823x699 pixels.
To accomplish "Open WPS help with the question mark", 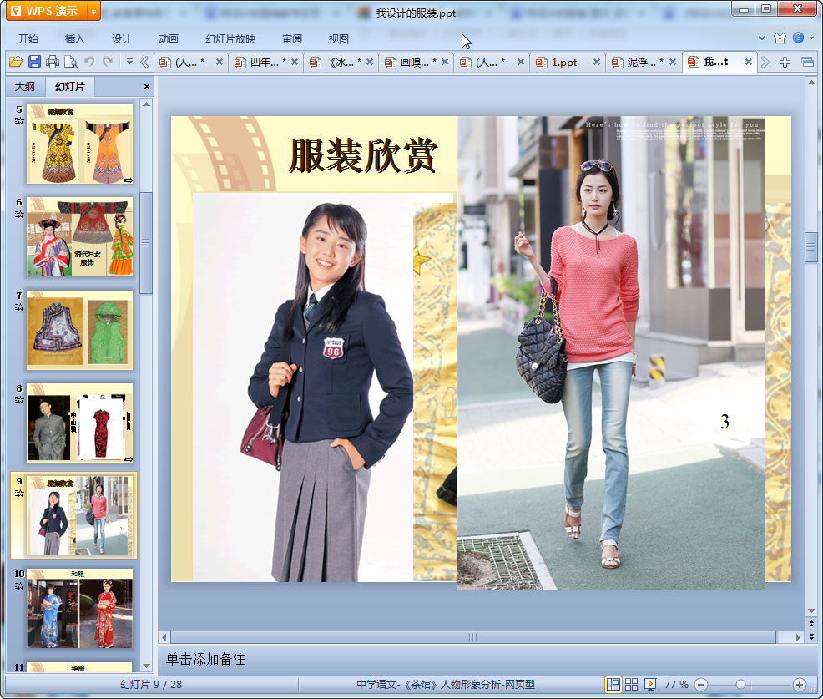I will (x=798, y=38).
